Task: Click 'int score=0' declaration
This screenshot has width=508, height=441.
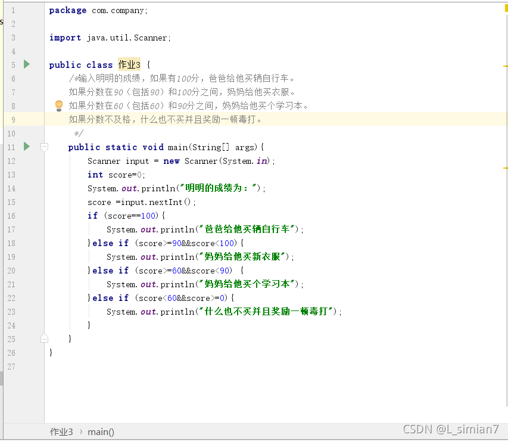Action: pyautogui.click(x=115, y=175)
